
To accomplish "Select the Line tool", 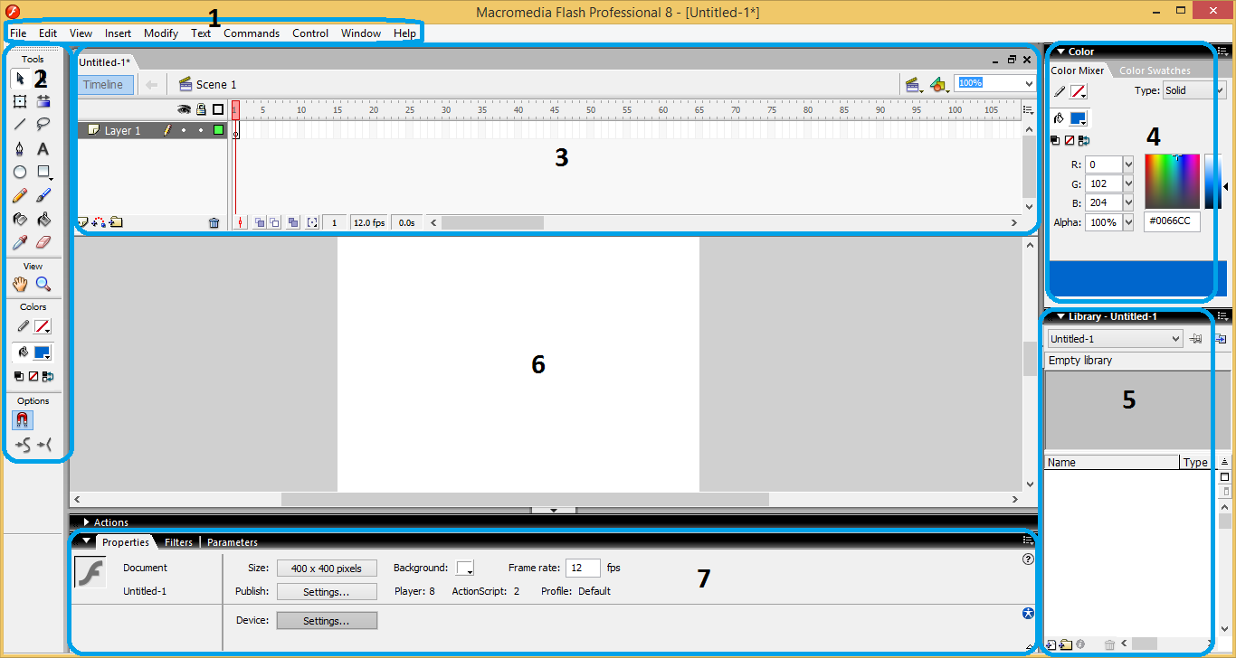I will 20,125.
